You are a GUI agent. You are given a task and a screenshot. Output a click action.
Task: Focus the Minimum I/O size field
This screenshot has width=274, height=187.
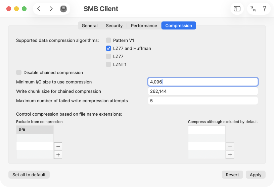203,82
